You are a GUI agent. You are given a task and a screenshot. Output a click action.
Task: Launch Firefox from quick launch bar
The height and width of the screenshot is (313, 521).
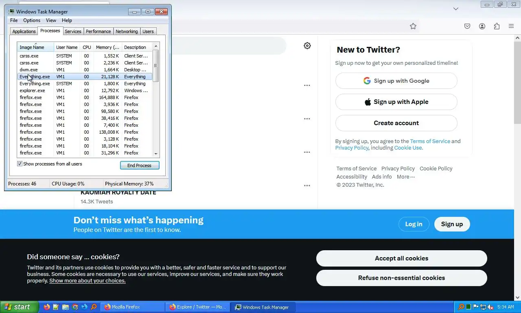tap(47, 307)
